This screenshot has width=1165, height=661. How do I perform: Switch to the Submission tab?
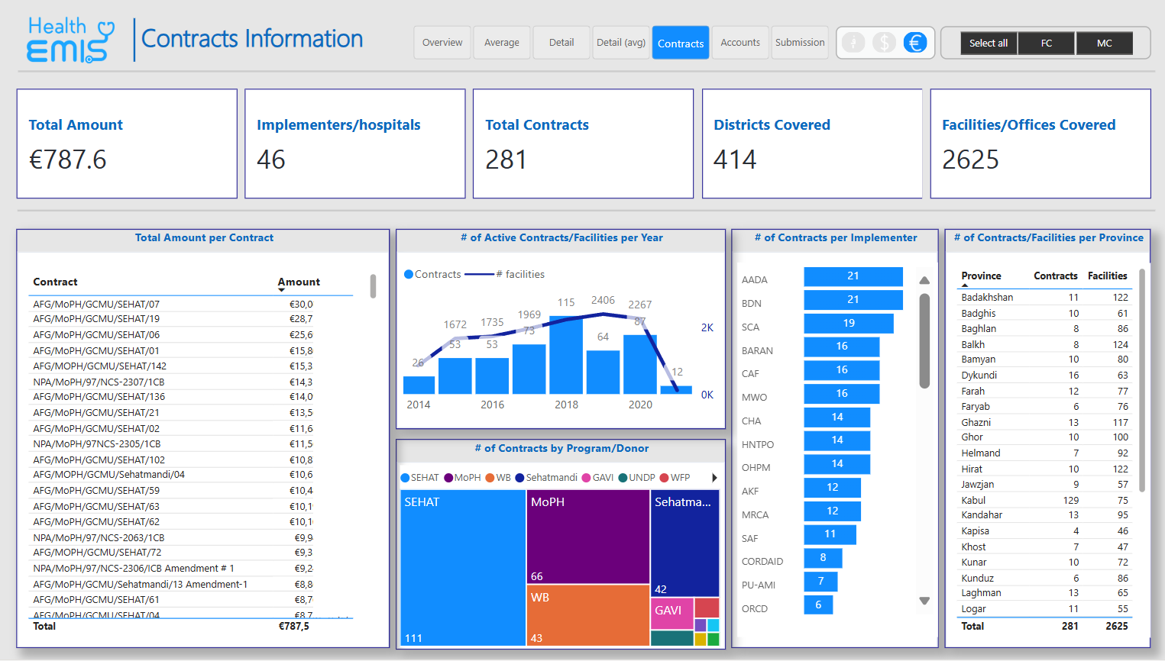tap(800, 43)
